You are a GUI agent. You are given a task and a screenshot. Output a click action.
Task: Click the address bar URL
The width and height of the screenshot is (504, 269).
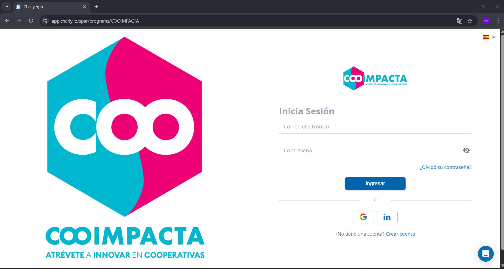tap(95, 21)
